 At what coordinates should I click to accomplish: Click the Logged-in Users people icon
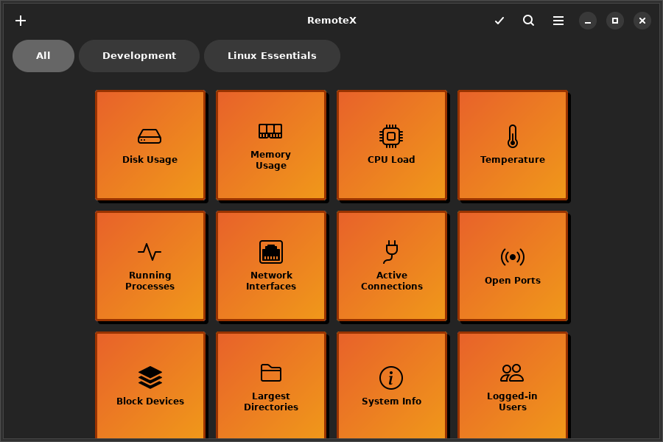click(x=513, y=373)
